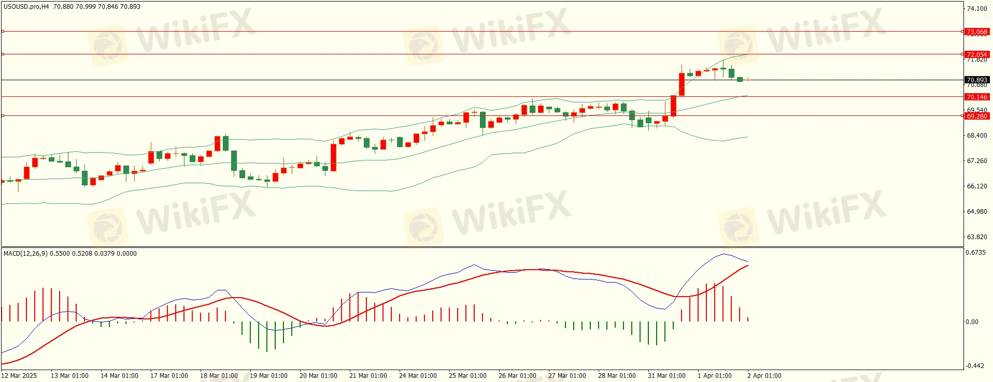This screenshot has height=382, width=993.
Task: Click the 20 Mar 01:00 time label
Action: [x=318, y=376]
